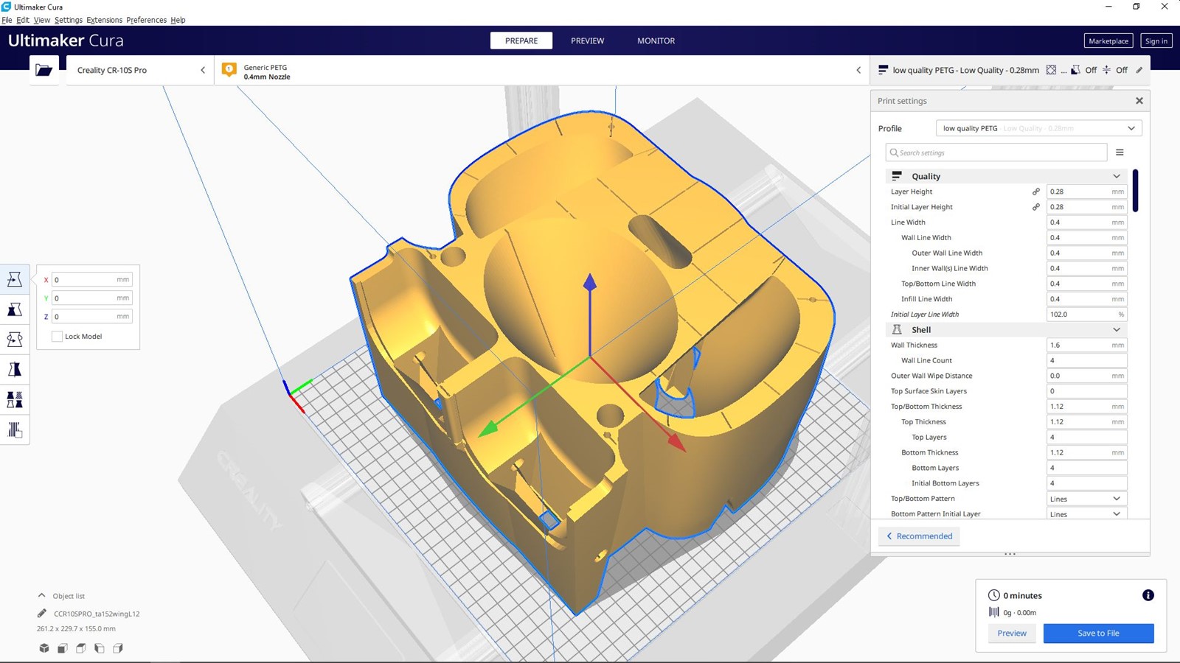Select the Mirror tool
This screenshot has height=663, width=1180.
[15, 370]
